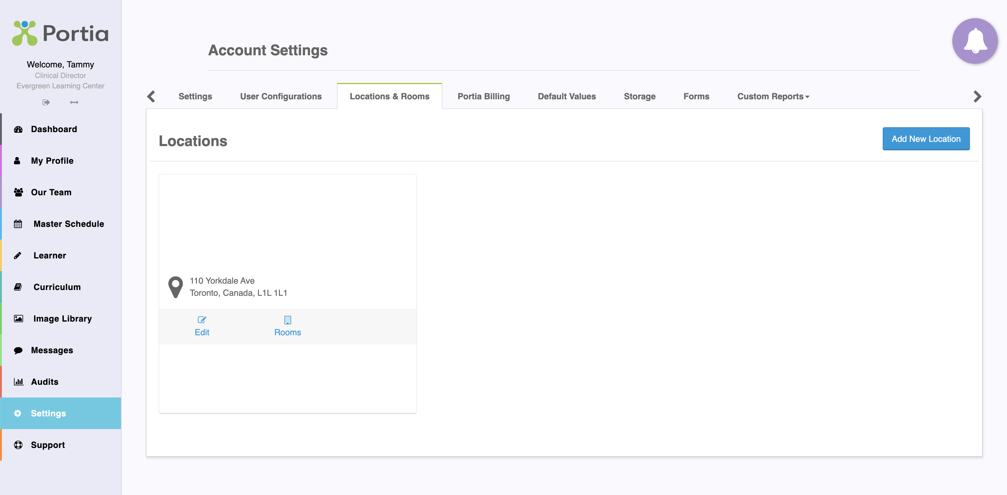Image resolution: width=1007 pixels, height=495 pixels.
Task: Click the map pin icon beside the address
Action: pyautogui.click(x=176, y=287)
